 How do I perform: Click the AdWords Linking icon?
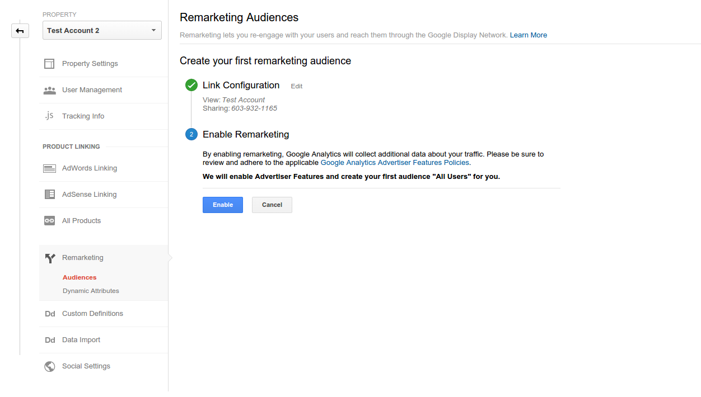(49, 168)
